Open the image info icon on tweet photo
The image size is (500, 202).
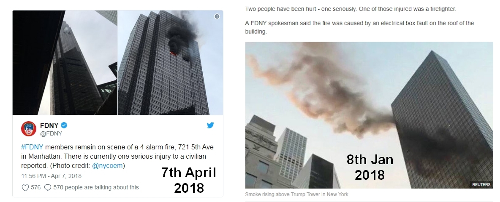(x=217, y=16)
